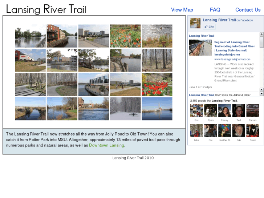This screenshot has height=198, width=264.
Task: Open Lansing River Trail Facebook page title
Action: click(x=219, y=20)
